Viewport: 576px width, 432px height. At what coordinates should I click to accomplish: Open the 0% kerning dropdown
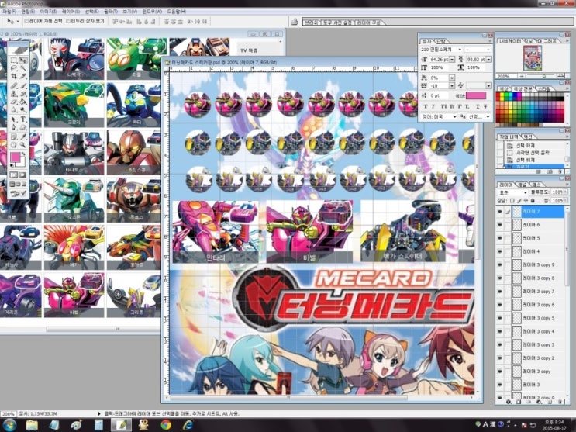452,78
